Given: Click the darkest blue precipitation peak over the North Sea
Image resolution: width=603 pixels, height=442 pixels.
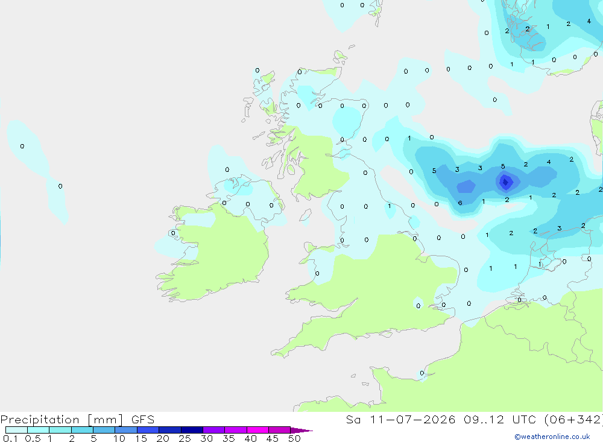Looking at the screenshot, I should click(505, 182).
